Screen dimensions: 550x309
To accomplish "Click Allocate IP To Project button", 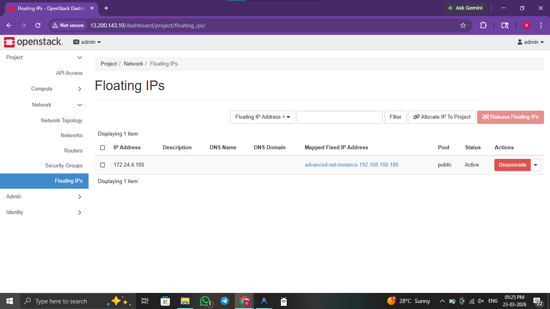I will [442, 117].
